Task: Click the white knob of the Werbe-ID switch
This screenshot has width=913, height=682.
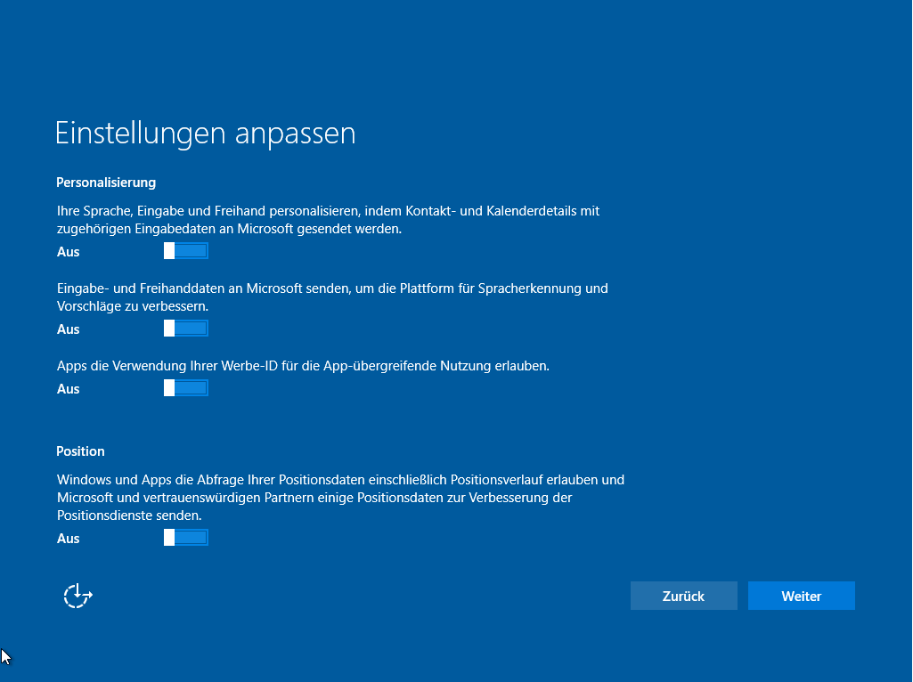Action: tap(169, 388)
